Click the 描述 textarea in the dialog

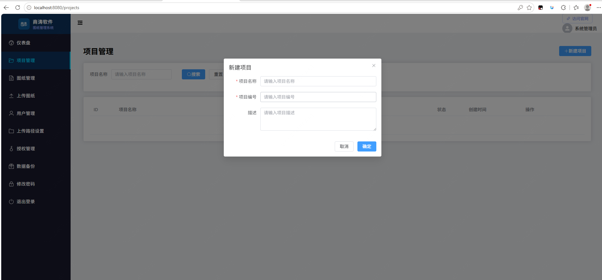[318, 119]
